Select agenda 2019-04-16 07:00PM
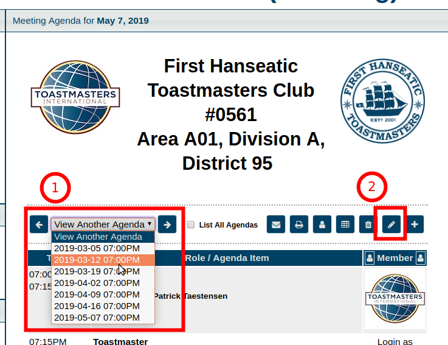 [103, 306]
